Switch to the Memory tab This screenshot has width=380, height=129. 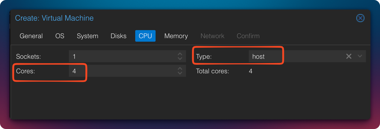(176, 36)
